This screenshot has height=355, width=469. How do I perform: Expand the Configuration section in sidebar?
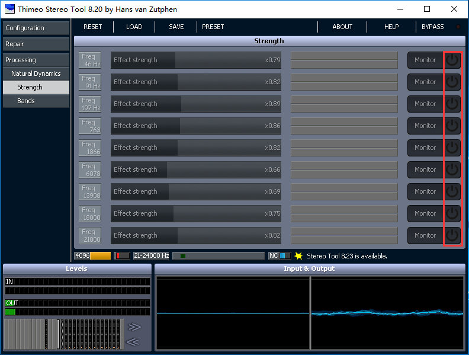[36, 28]
